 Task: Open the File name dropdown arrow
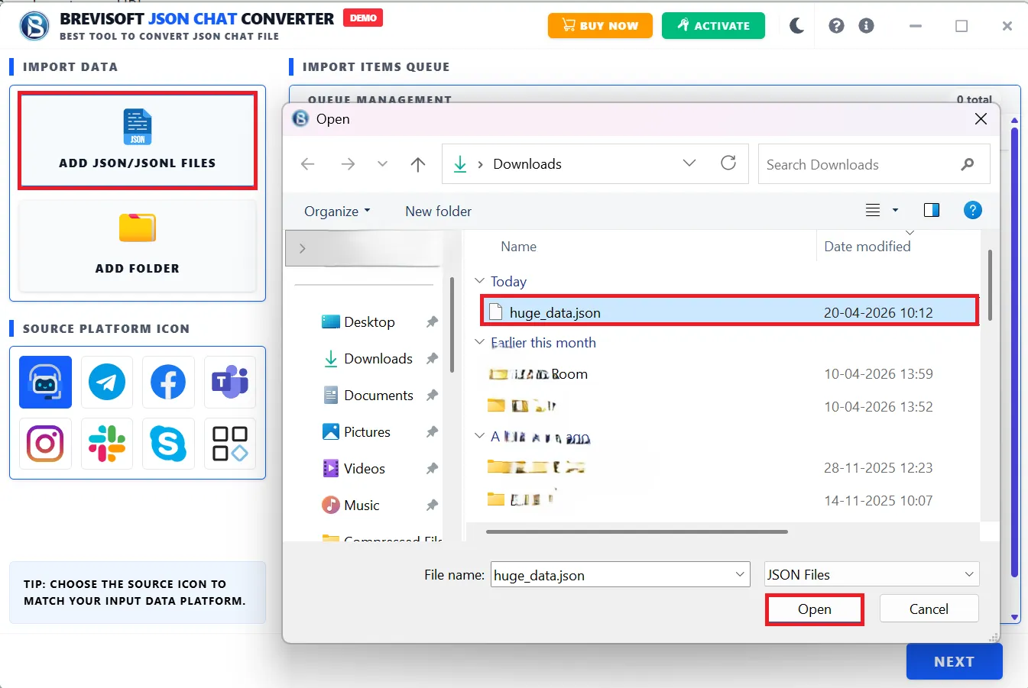(740, 574)
